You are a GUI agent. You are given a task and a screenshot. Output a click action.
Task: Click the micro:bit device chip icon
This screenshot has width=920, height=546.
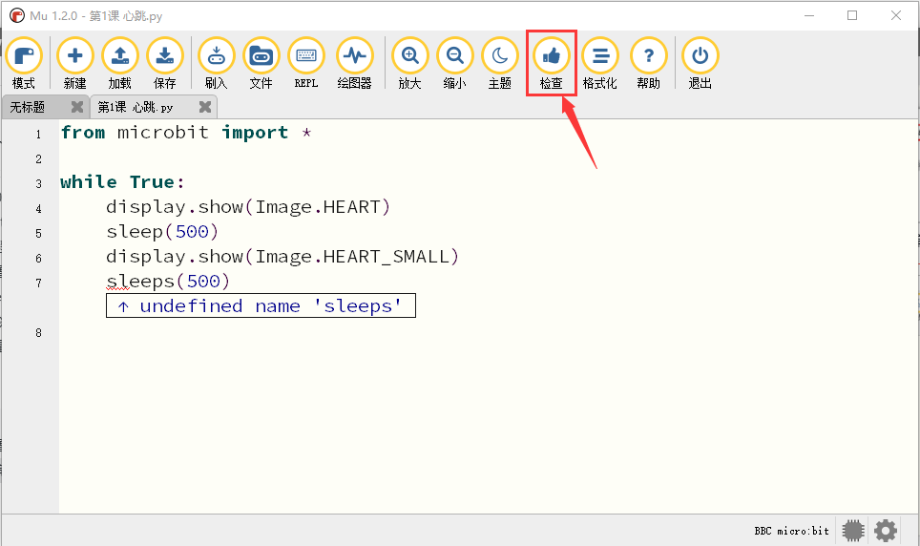coord(853,531)
